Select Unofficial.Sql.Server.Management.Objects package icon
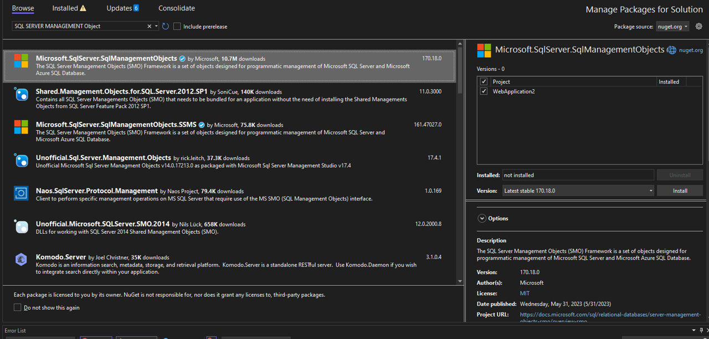This screenshot has height=339, width=709. point(21,161)
